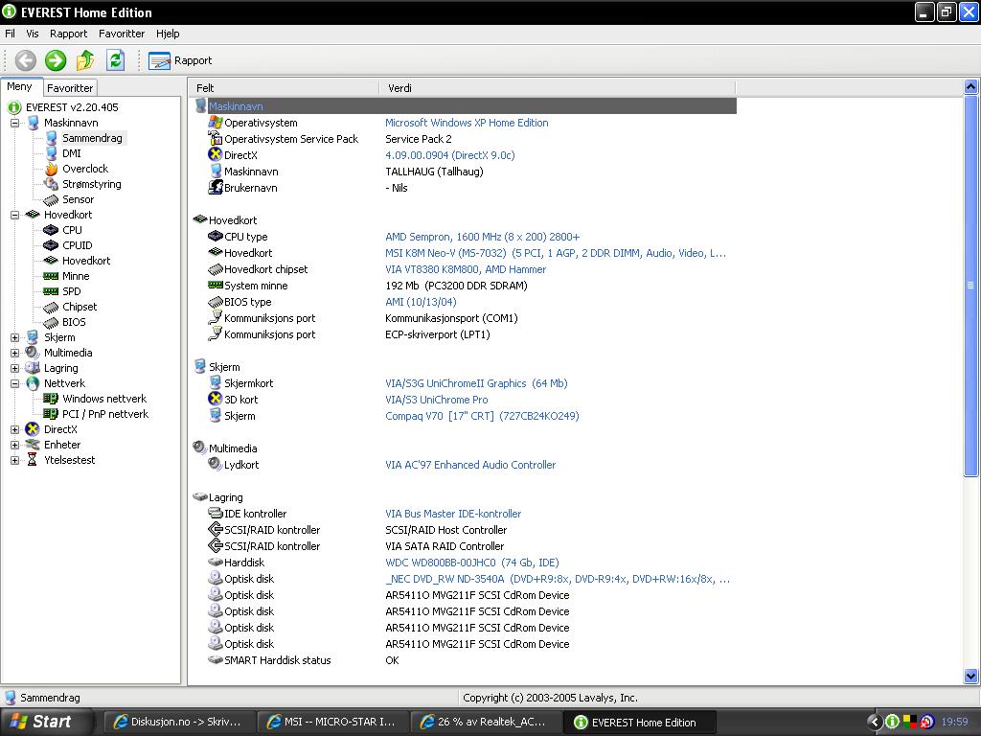The image size is (981, 736).
Task: Open the Rapport report wizard button
Action: coord(180,60)
